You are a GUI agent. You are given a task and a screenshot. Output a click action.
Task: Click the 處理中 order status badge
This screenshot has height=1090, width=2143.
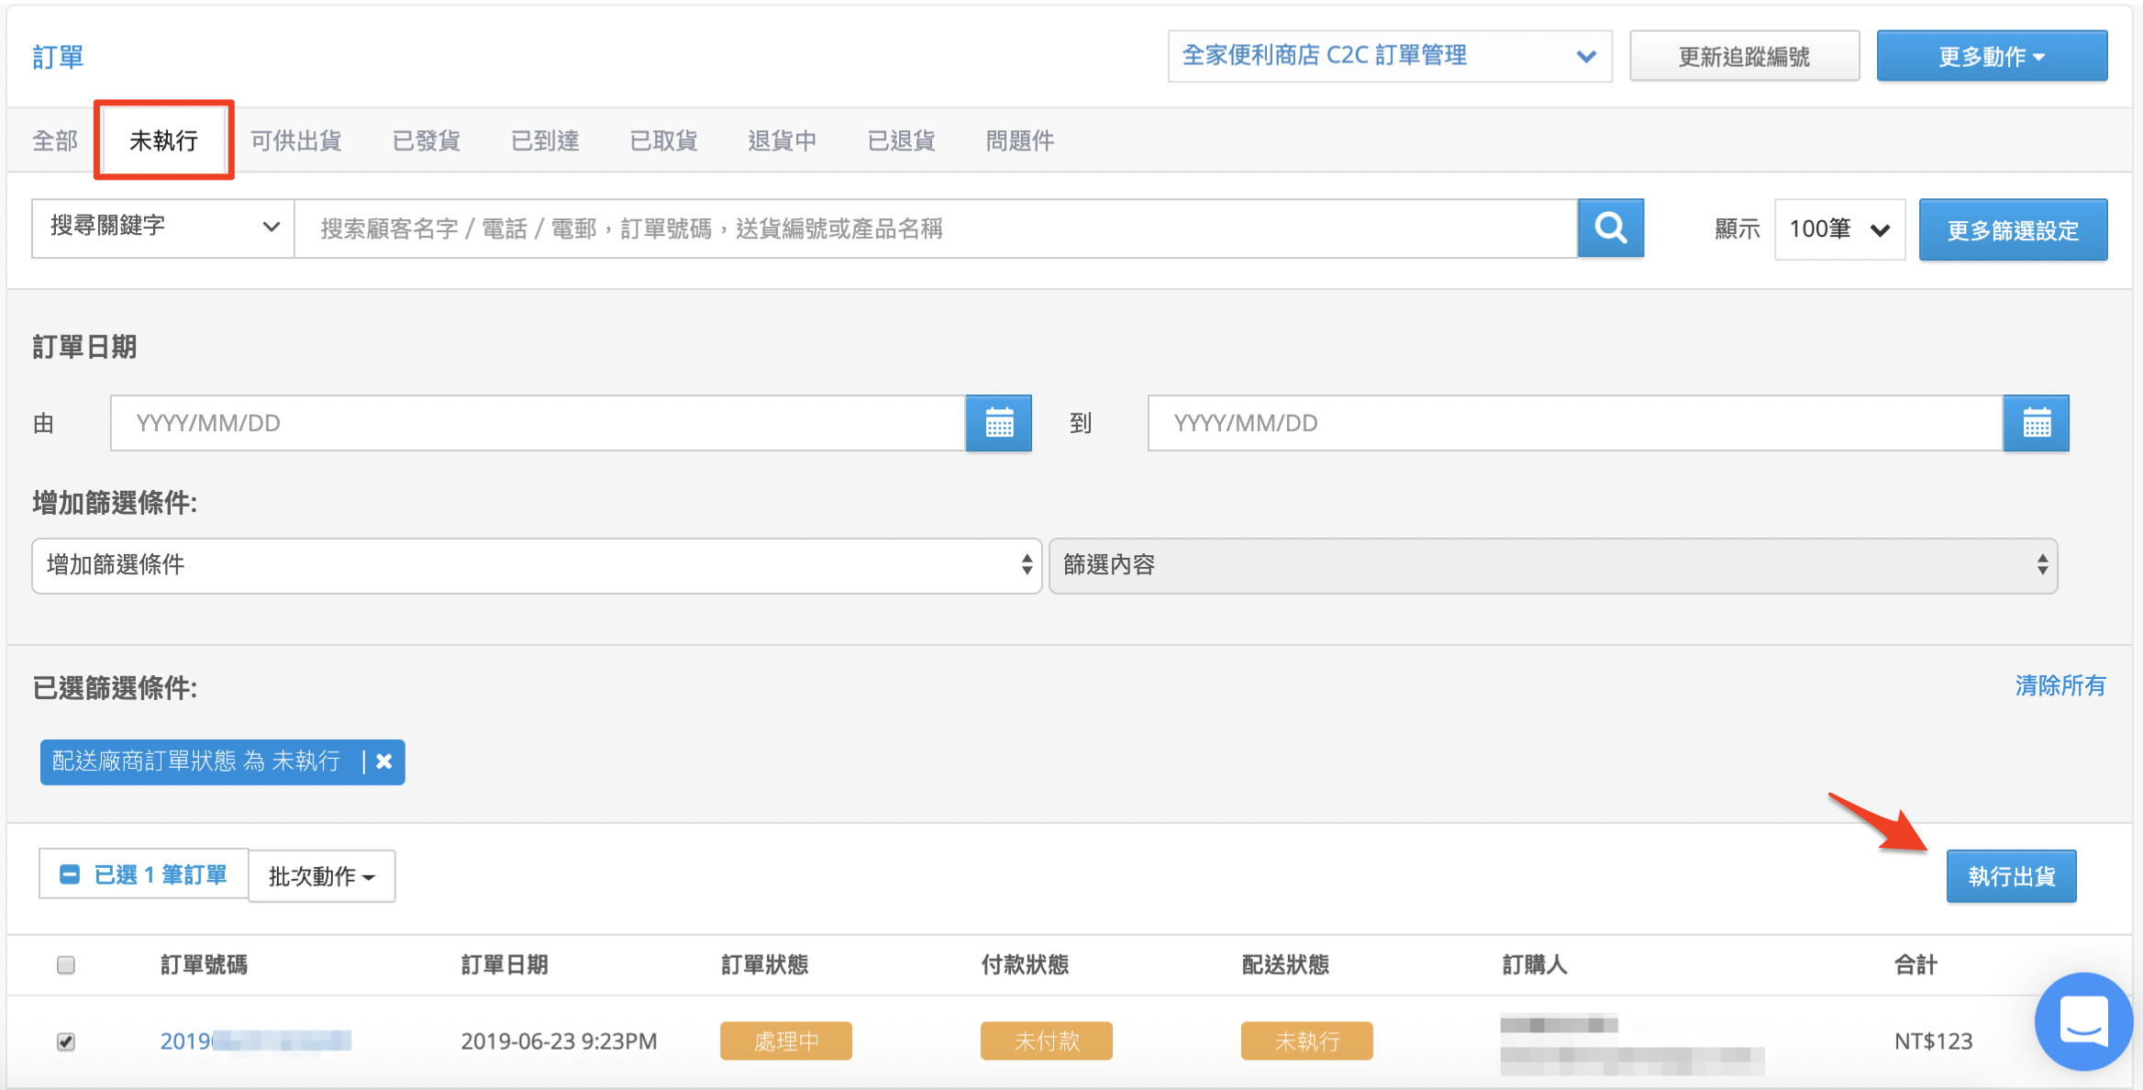click(786, 1040)
